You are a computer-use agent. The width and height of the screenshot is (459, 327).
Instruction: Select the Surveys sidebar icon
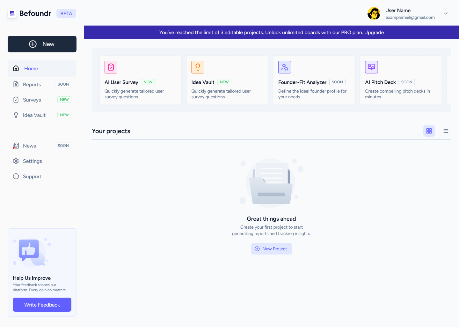(x=16, y=99)
